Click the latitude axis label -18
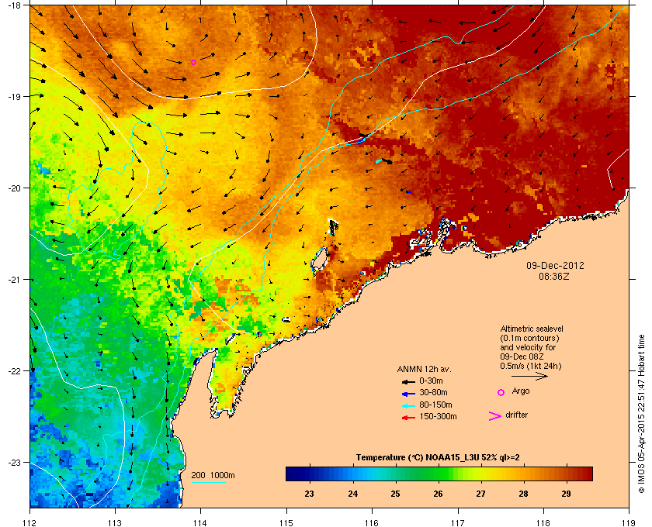Image resolution: width=652 pixels, height=527 pixels. coord(15,5)
